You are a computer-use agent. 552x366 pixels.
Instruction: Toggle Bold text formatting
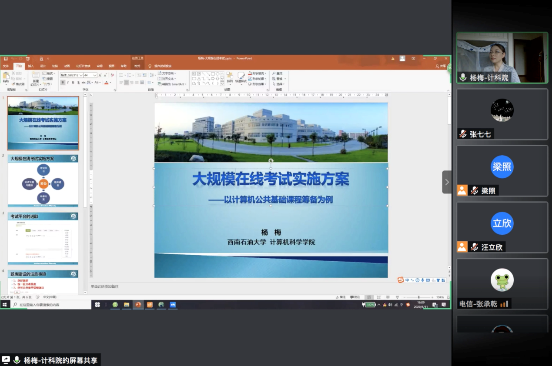point(62,82)
